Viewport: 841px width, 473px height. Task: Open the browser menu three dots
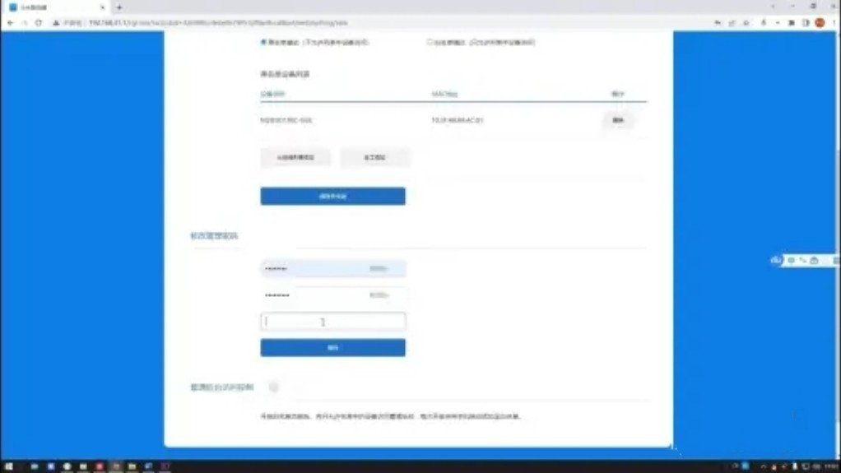click(834, 23)
